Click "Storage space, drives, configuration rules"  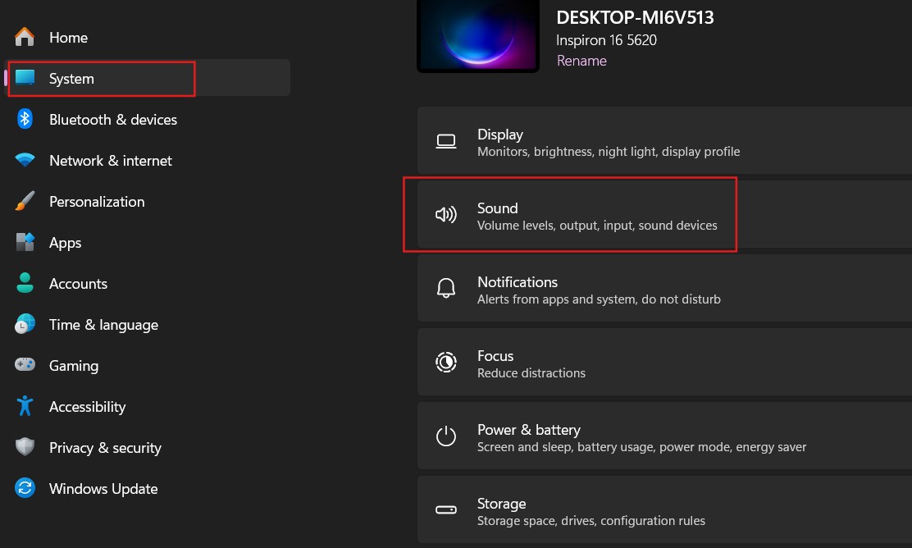(591, 521)
